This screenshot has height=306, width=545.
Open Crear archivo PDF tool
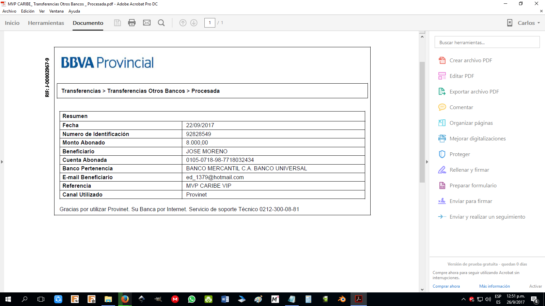pos(470,61)
